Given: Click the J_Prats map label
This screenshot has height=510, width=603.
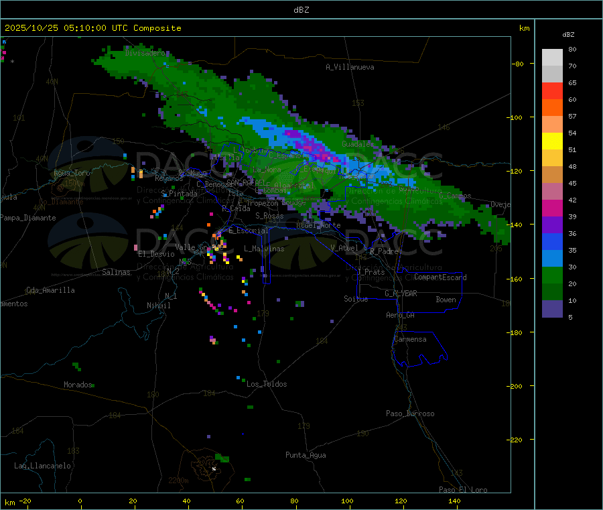Looking at the screenshot, I should tap(371, 272).
